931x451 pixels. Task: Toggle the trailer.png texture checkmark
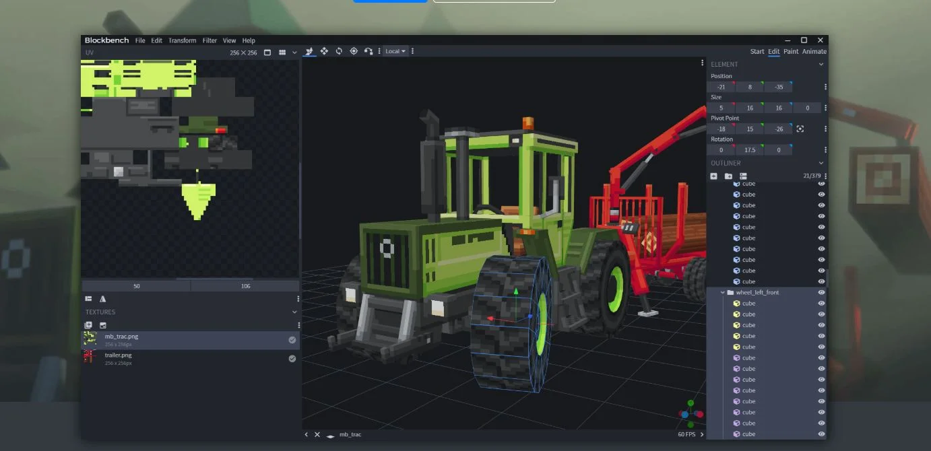(x=292, y=359)
